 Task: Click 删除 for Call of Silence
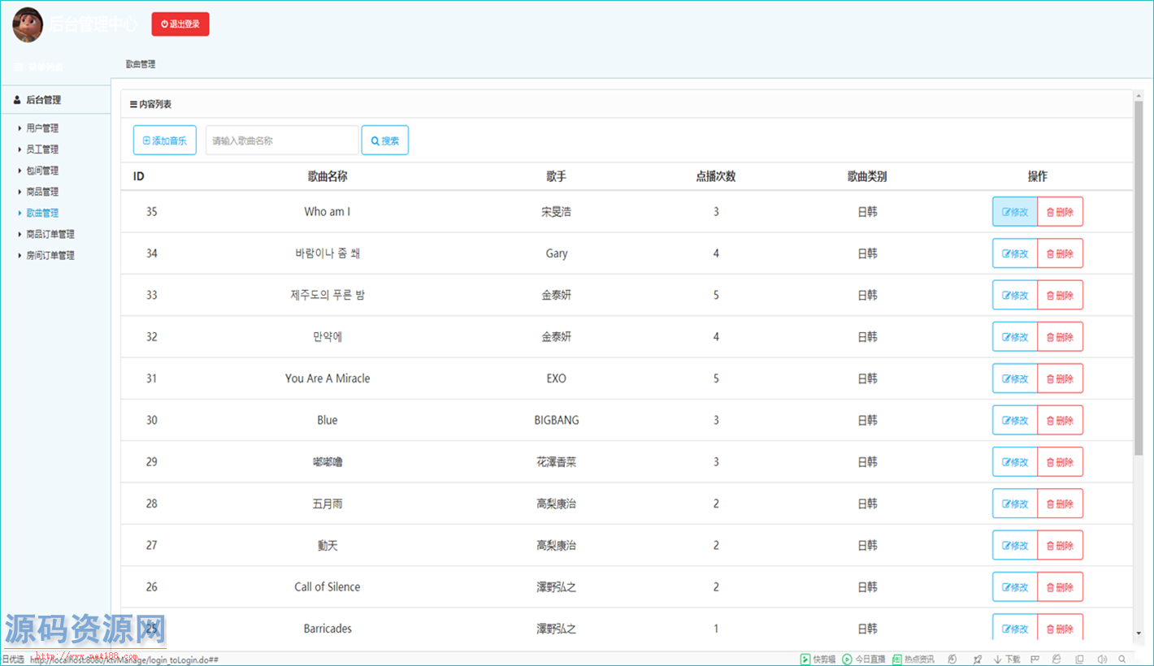pyautogui.click(x=1061, y=587)
